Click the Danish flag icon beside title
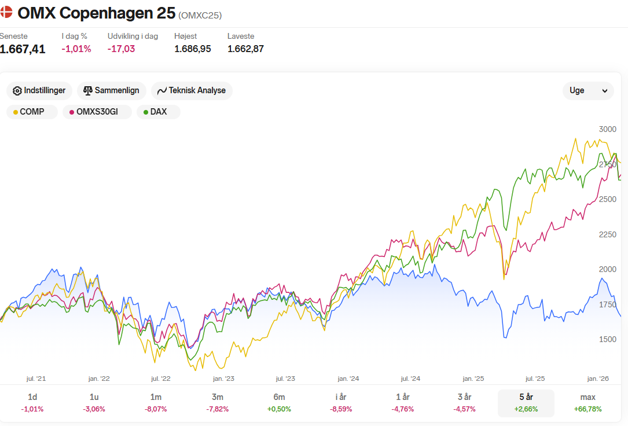628x426 pixels. coord(6,12)
